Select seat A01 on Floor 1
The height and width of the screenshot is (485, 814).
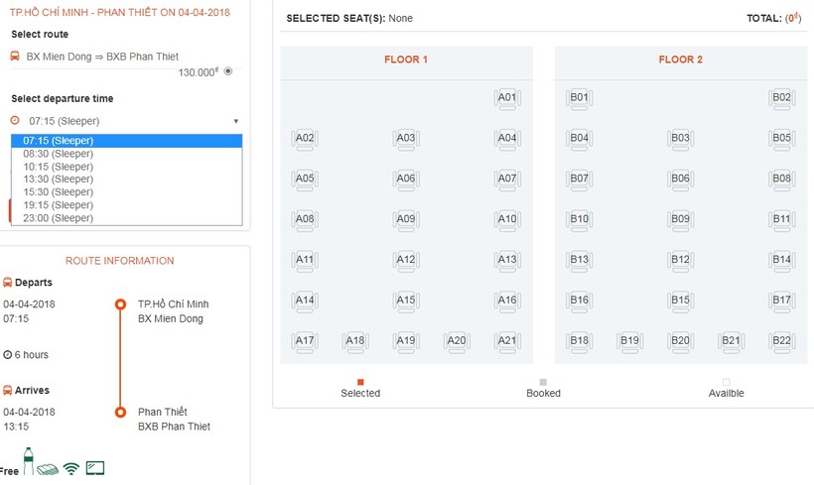[x=506, y=98]
